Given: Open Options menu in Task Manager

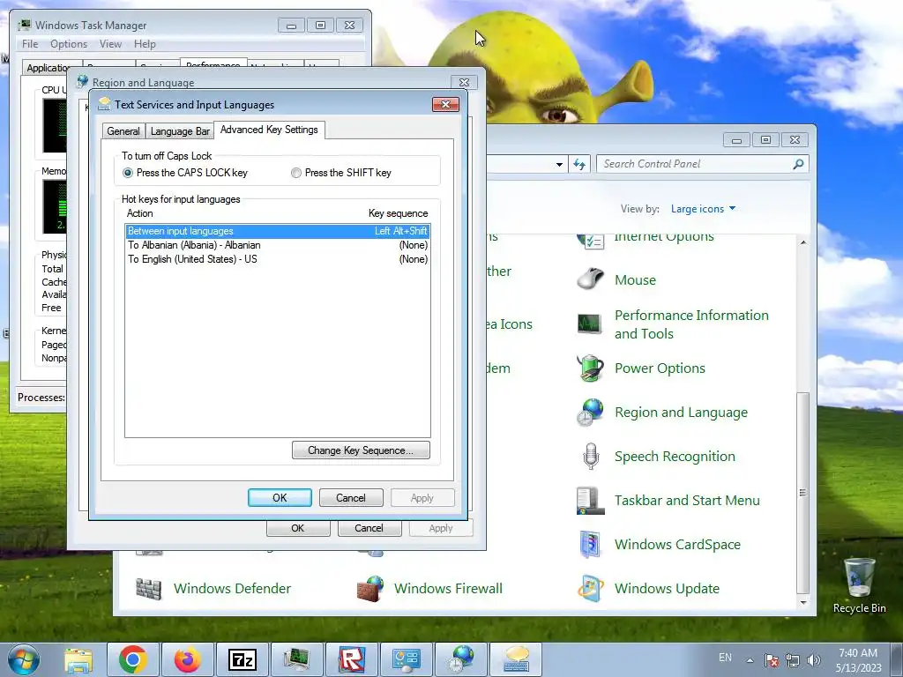Looking at the screenshot, I should coord(69,44).
